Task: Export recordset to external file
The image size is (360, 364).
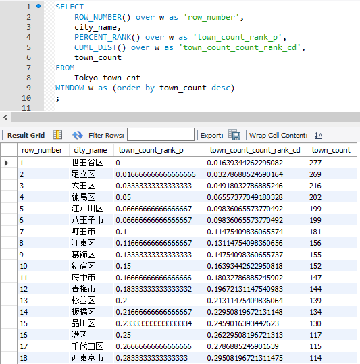Action: [x=234, y=134]
